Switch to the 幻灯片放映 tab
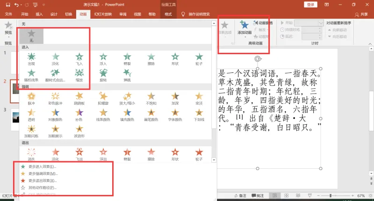 (x=103, y=14)
